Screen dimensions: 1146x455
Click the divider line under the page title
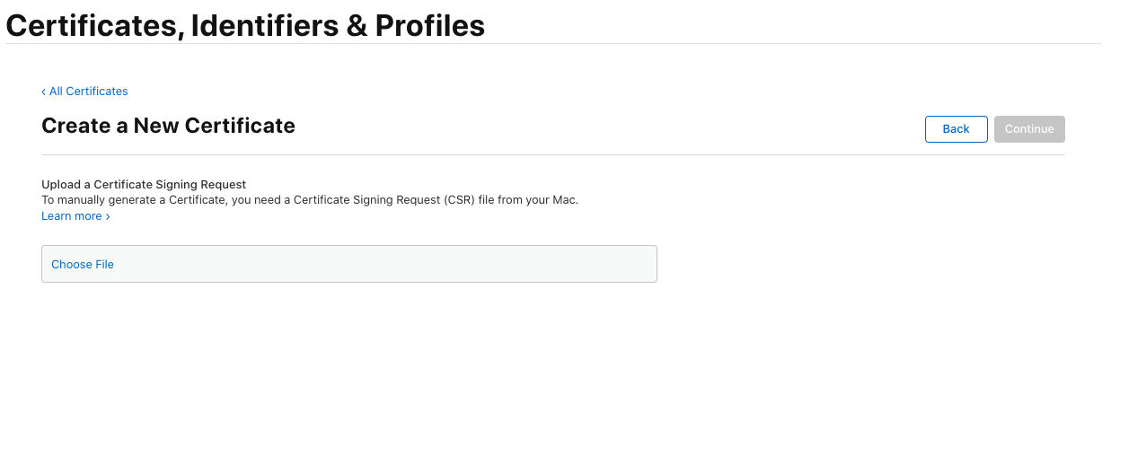click(x=552, y=43)
